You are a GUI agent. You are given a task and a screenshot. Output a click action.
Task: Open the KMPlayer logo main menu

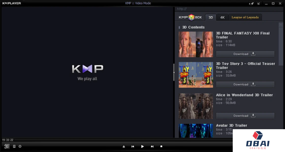click(x=12, y=3)
